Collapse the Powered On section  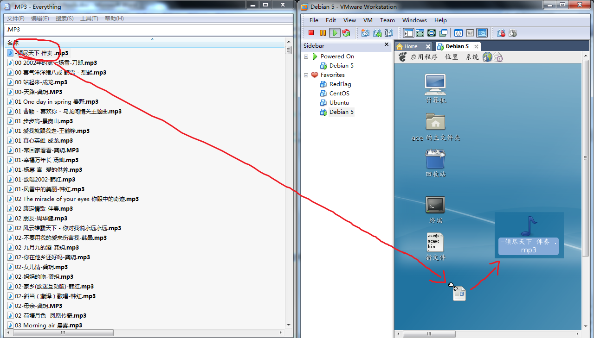[306, 56]
